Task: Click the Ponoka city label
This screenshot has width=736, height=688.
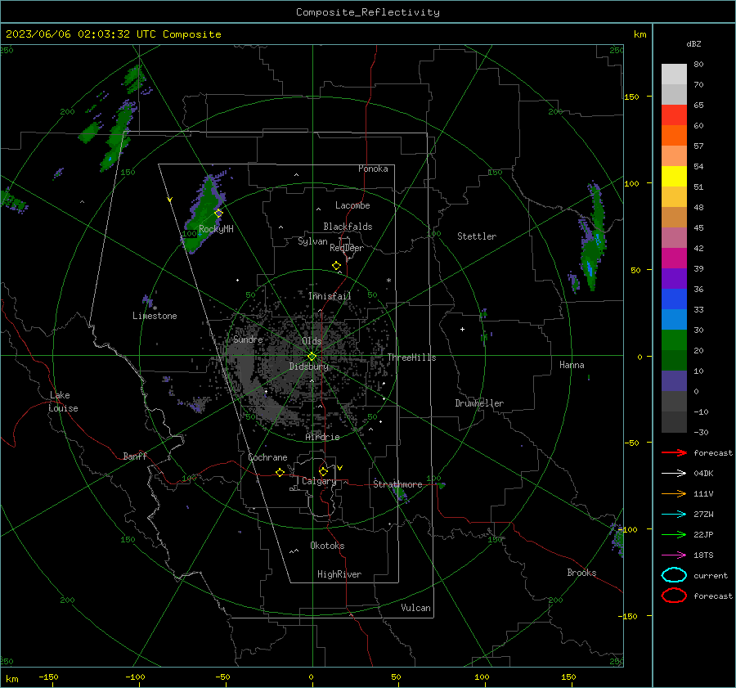Action: click(x=373, y=169)
